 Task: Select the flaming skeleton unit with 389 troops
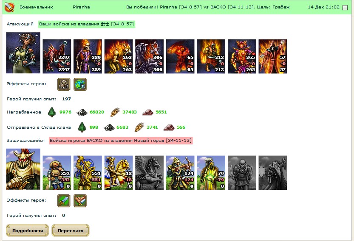tap(88, 56)
